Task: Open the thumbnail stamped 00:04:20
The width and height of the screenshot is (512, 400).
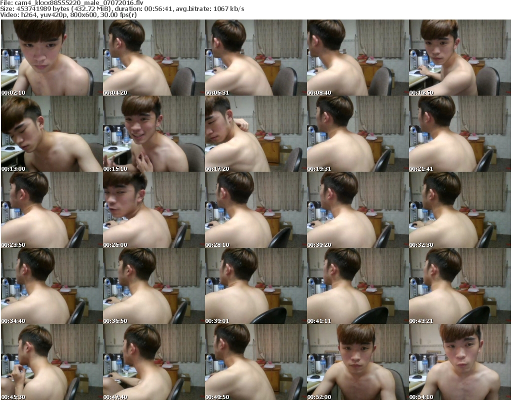Action: 153,58
